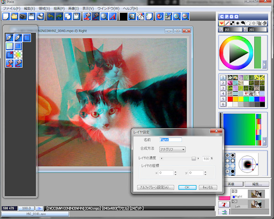This screenshot has height=219, width=274.
Task: Click the green redo arrow
Action: [58, 16]
